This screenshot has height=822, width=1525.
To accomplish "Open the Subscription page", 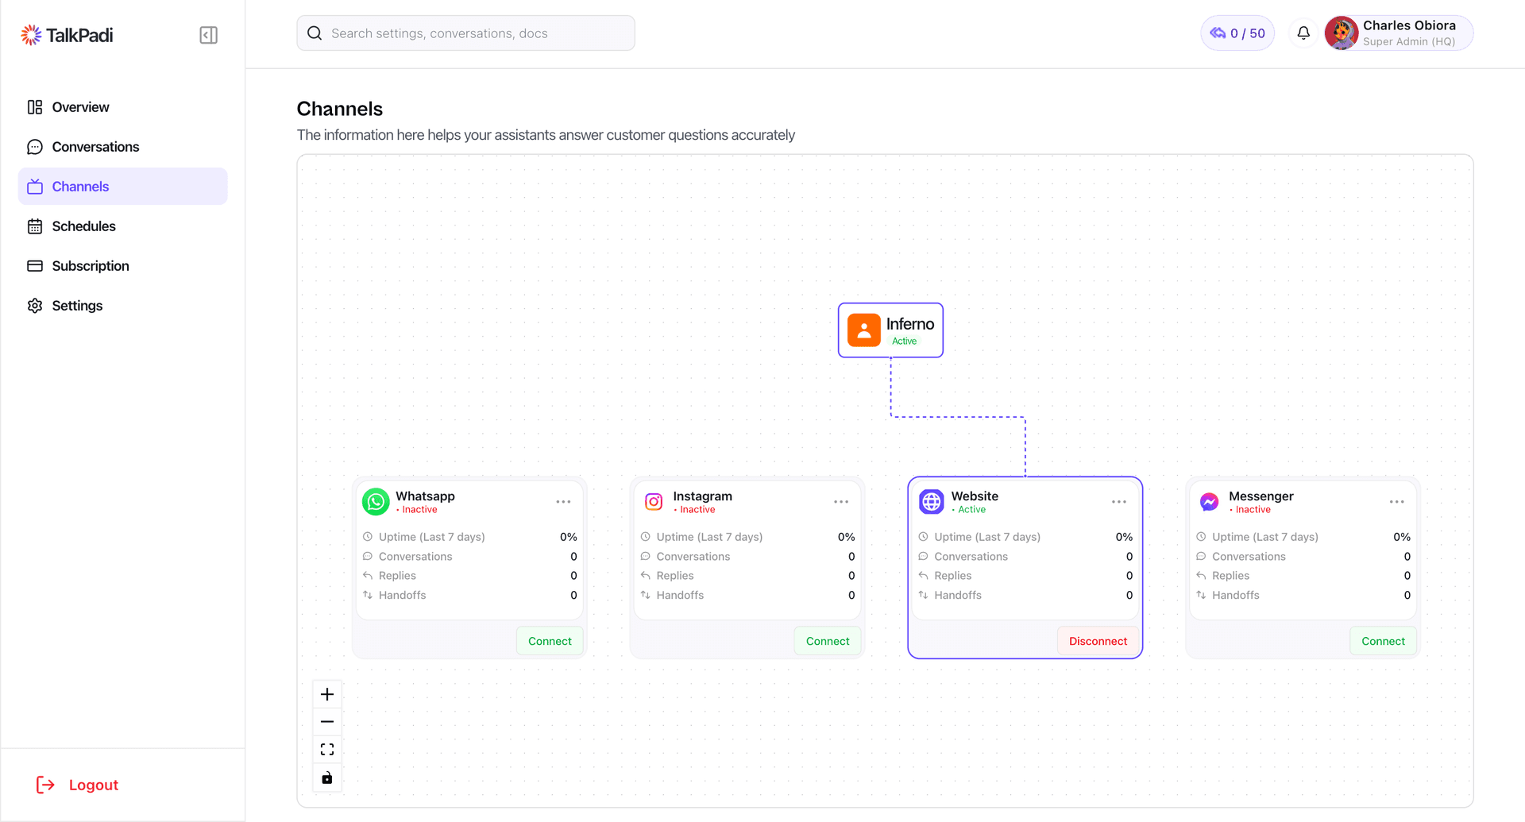I will tap(122, 266).
